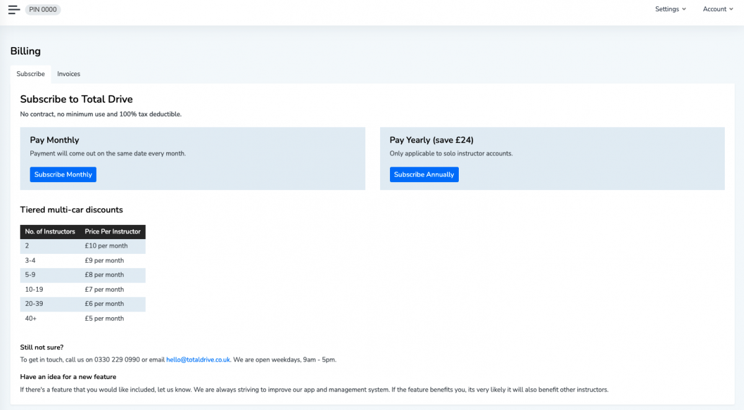The width and height of the screenshot is (744, 410).
Task: Select the Pay Yearly plan card
Action: pos(552,158)
